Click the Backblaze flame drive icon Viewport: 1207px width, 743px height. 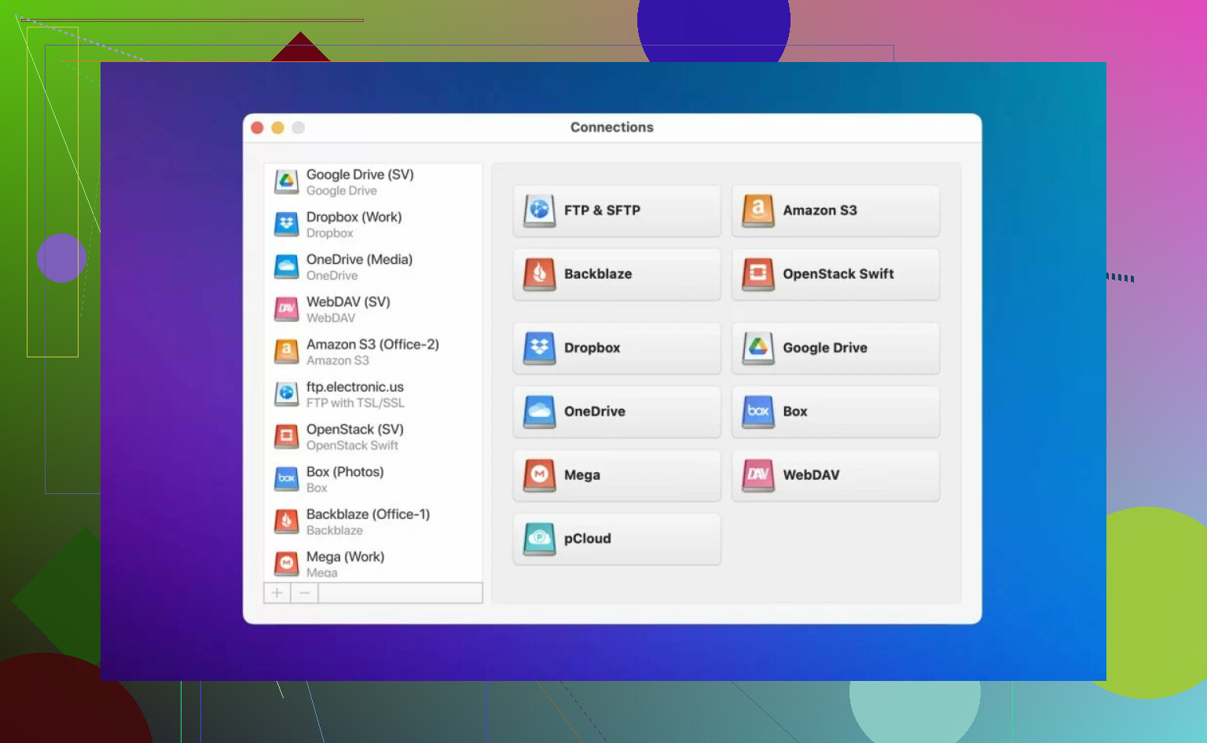539,274
